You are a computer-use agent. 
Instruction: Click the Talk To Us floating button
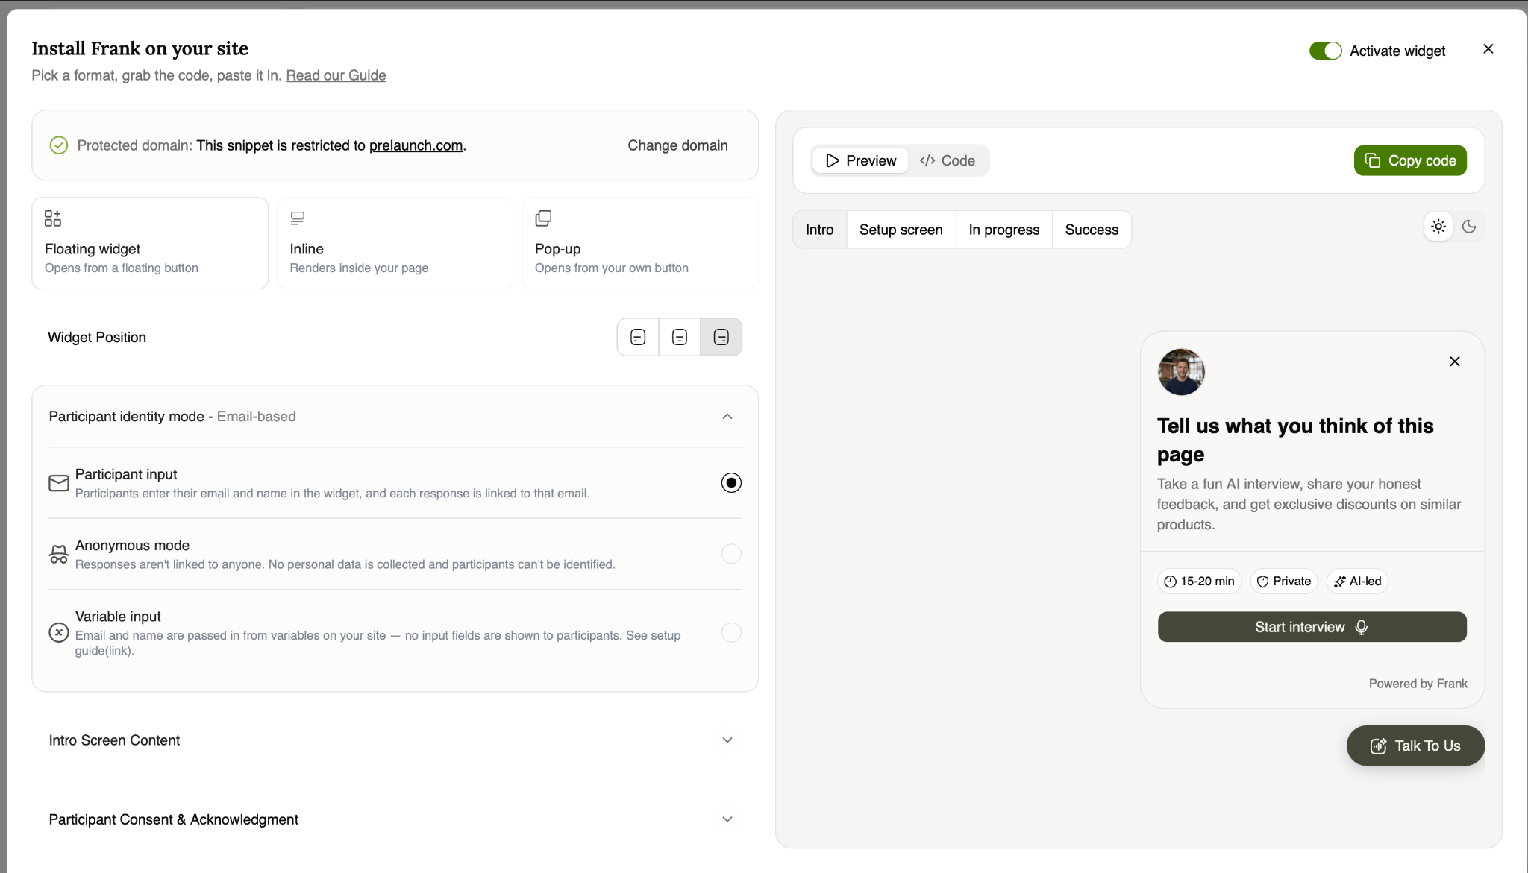(x=1415, y=746)
